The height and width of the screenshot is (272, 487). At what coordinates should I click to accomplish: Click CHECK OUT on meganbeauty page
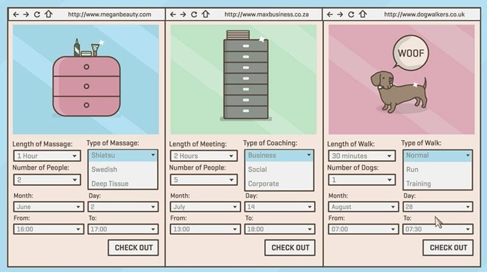click(133, 248)
